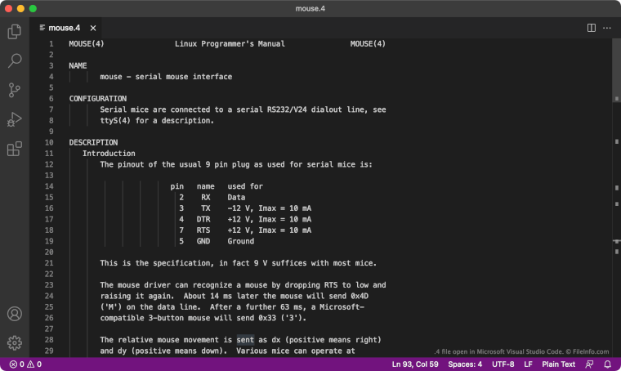Open errors and warnings problems indicator
This screenshot has height=371, width=621.
coord(25,364)
